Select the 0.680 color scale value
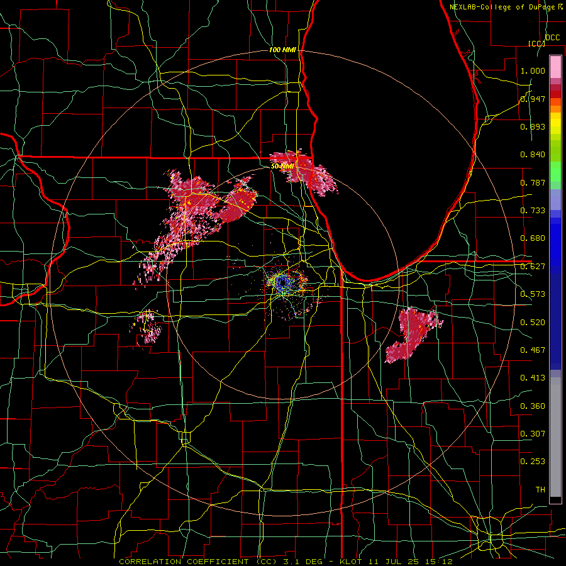The height and width of the screenshot is (566, 566). click(x=533, y=238)
